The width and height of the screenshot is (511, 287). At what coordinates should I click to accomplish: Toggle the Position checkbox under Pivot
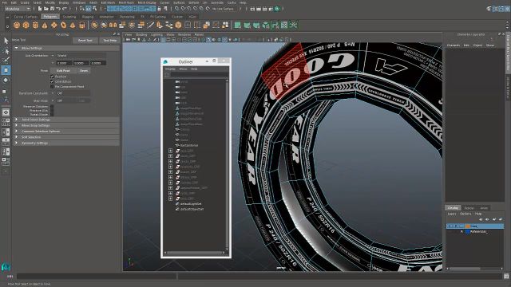52,77
